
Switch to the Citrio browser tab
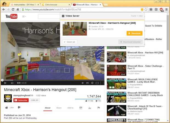pos(56,5)
